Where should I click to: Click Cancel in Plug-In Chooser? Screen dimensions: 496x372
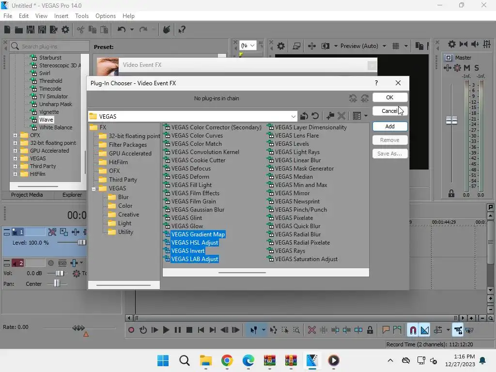coord(390,111)
